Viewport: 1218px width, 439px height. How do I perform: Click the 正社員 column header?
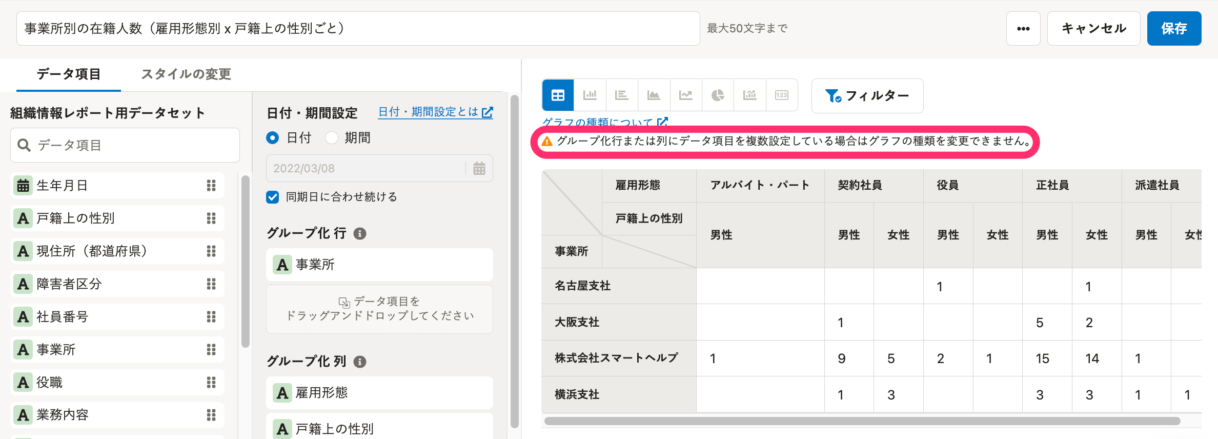(1072, 186)
